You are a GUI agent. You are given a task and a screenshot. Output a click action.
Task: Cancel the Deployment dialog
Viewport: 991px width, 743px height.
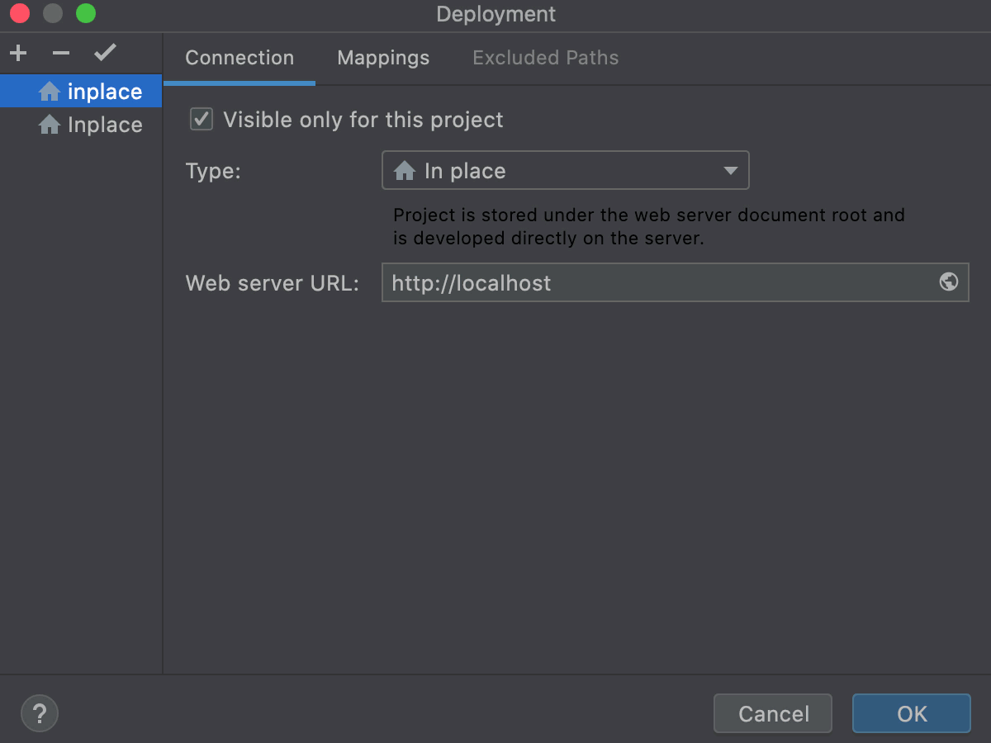tap(772, 712)
